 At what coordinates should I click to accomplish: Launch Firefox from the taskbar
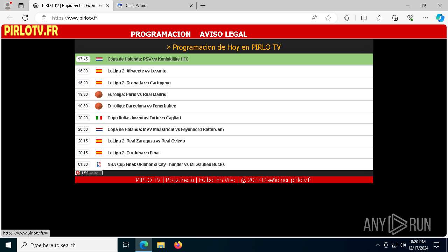point(178,245)
